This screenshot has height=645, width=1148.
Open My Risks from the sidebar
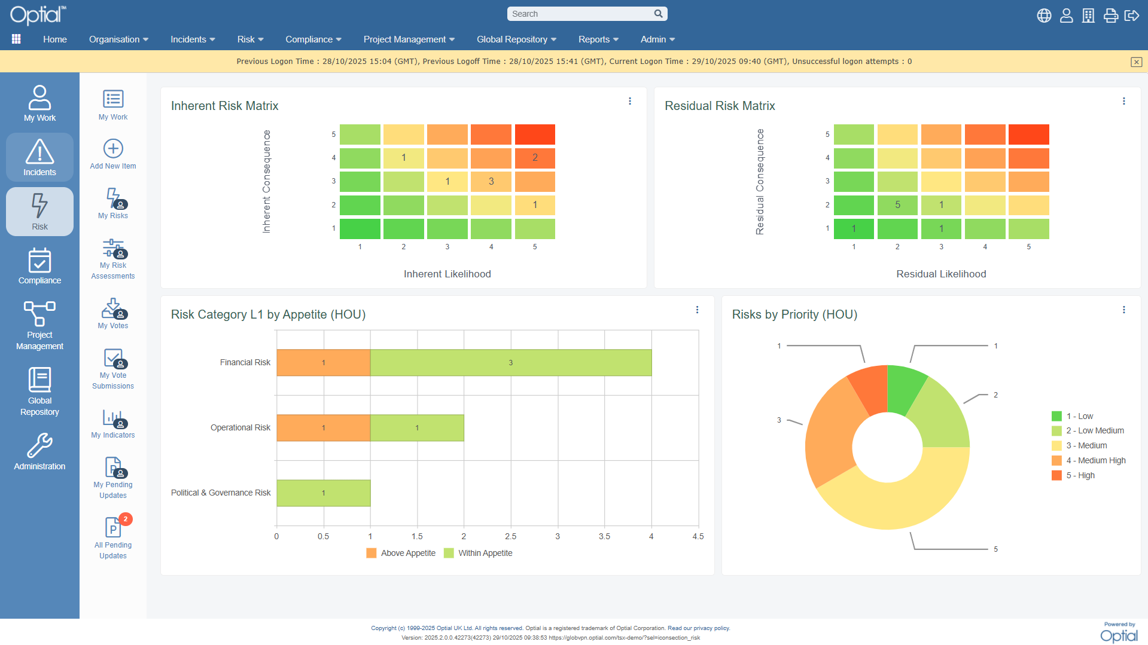(112, 203)
